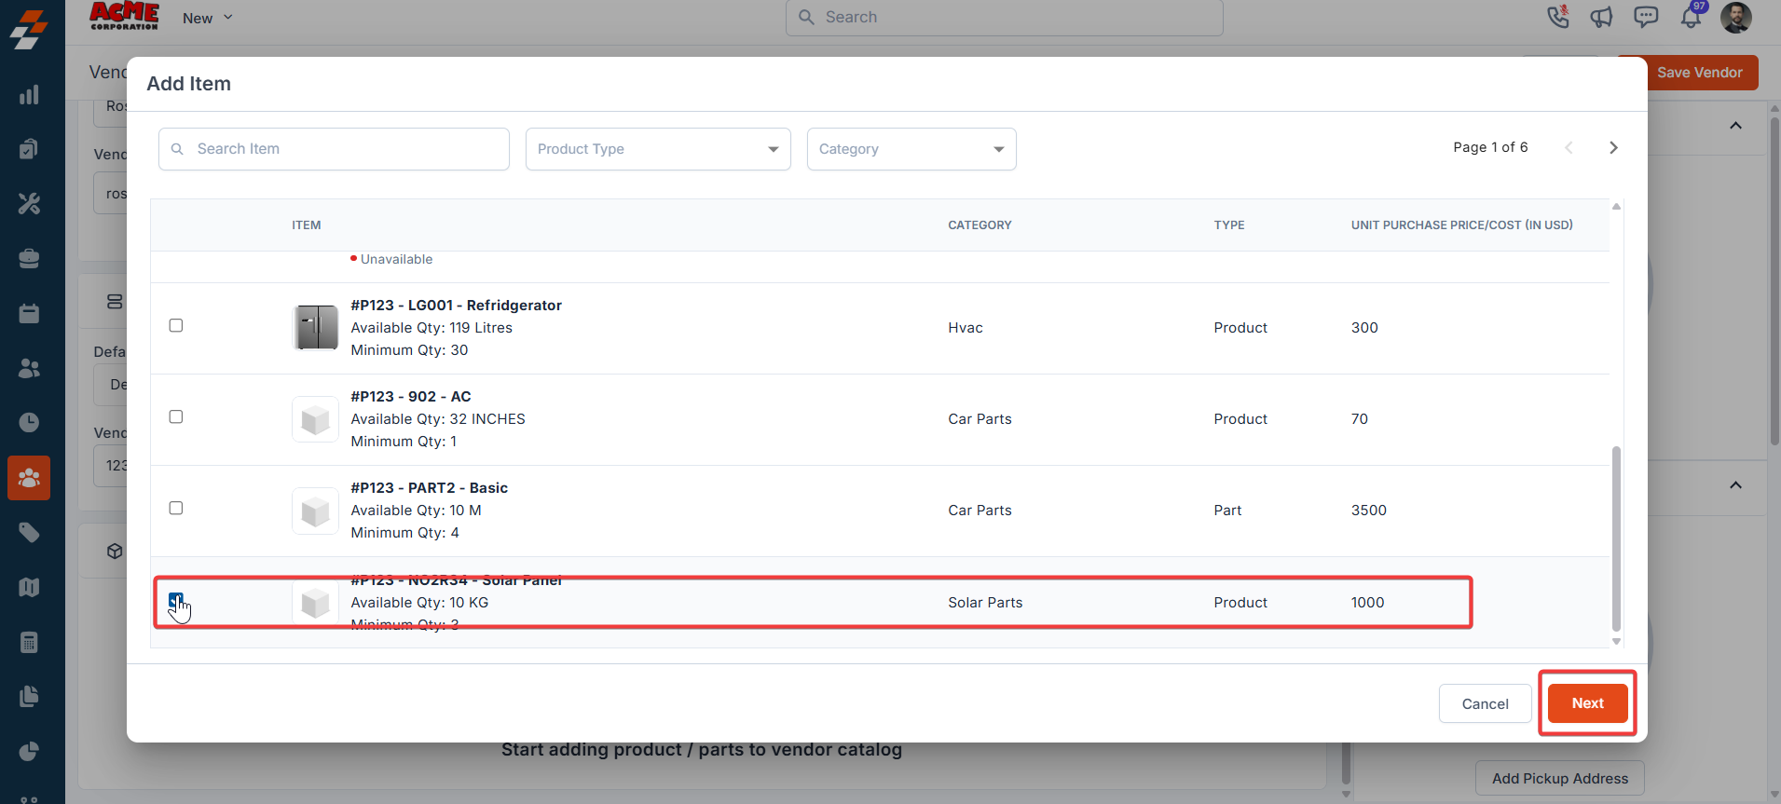The image size is (1781, 804).
Task: Select the #P123 - LG001 - Refridgerator title
Action: click(x=457, y=306)
